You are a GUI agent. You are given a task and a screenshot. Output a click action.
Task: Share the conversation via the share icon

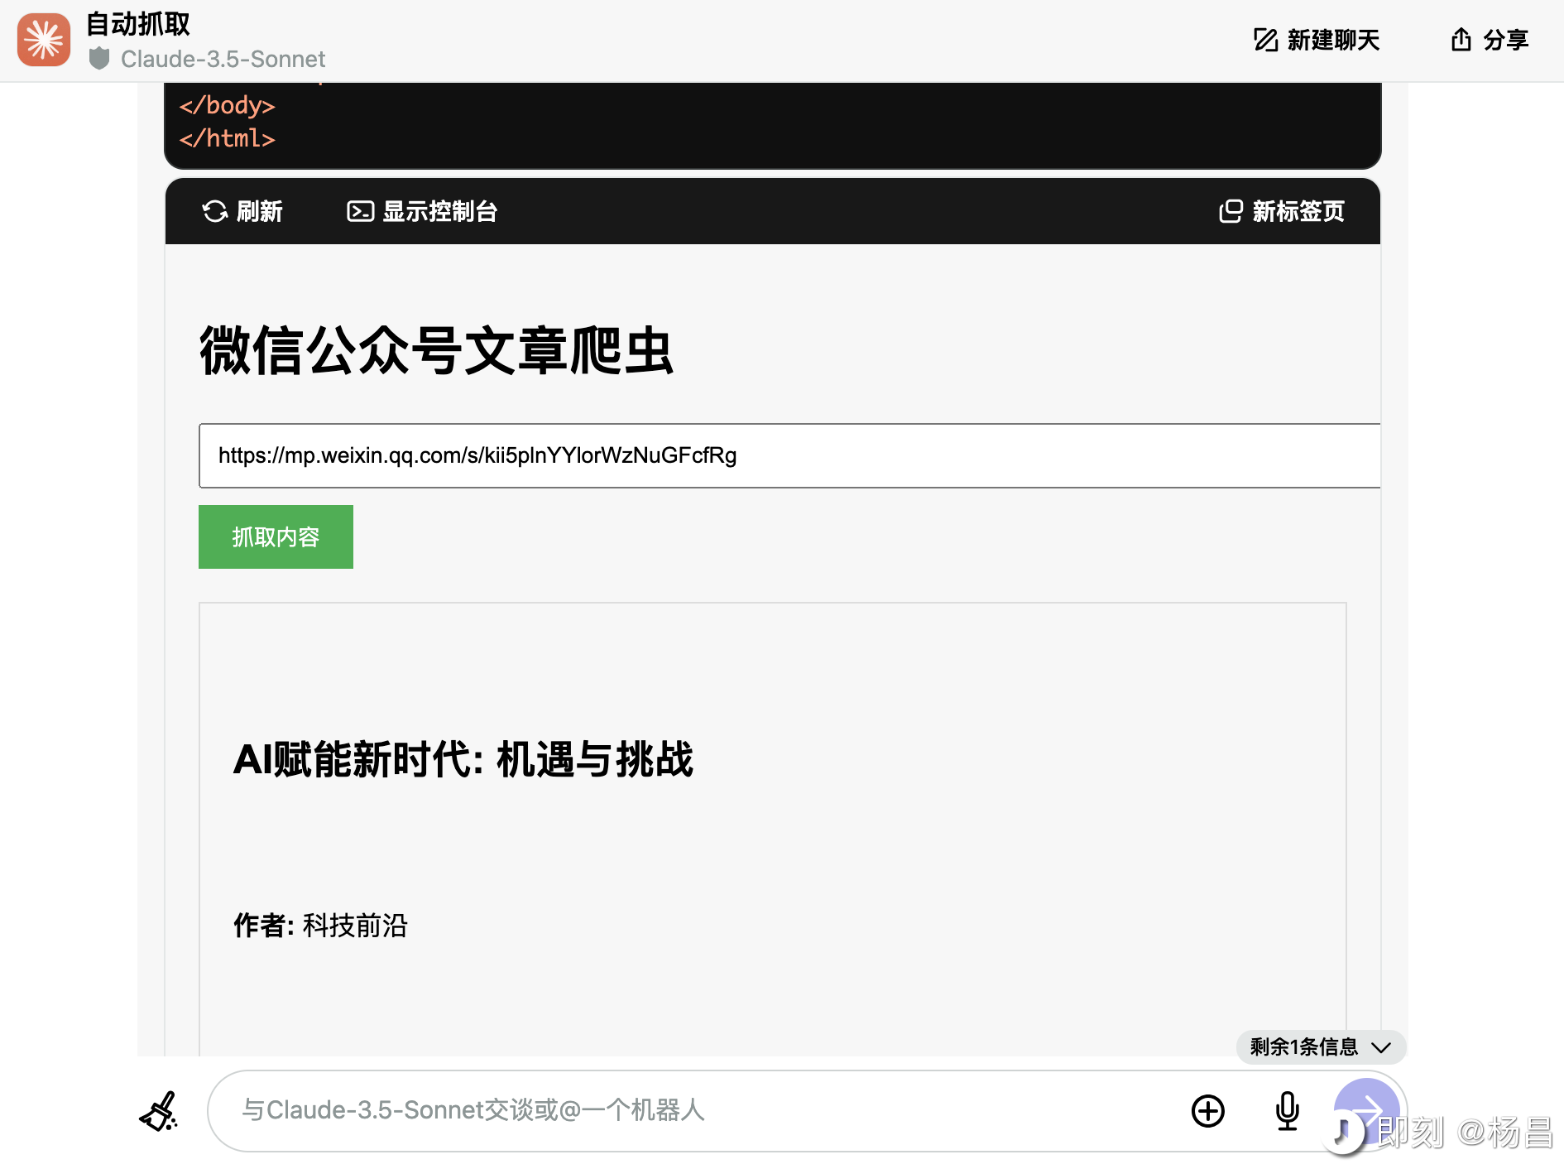pos(1460,39)
